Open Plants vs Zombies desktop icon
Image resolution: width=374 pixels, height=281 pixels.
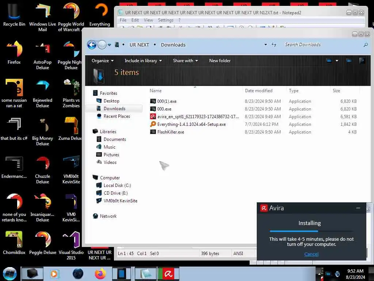[x=71, y=93]
